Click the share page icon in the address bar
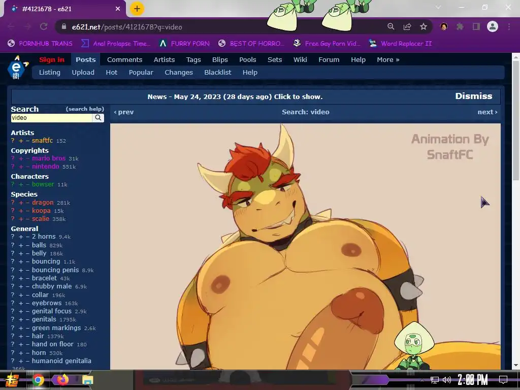This screenshot has width=520, height=390. 407,26
